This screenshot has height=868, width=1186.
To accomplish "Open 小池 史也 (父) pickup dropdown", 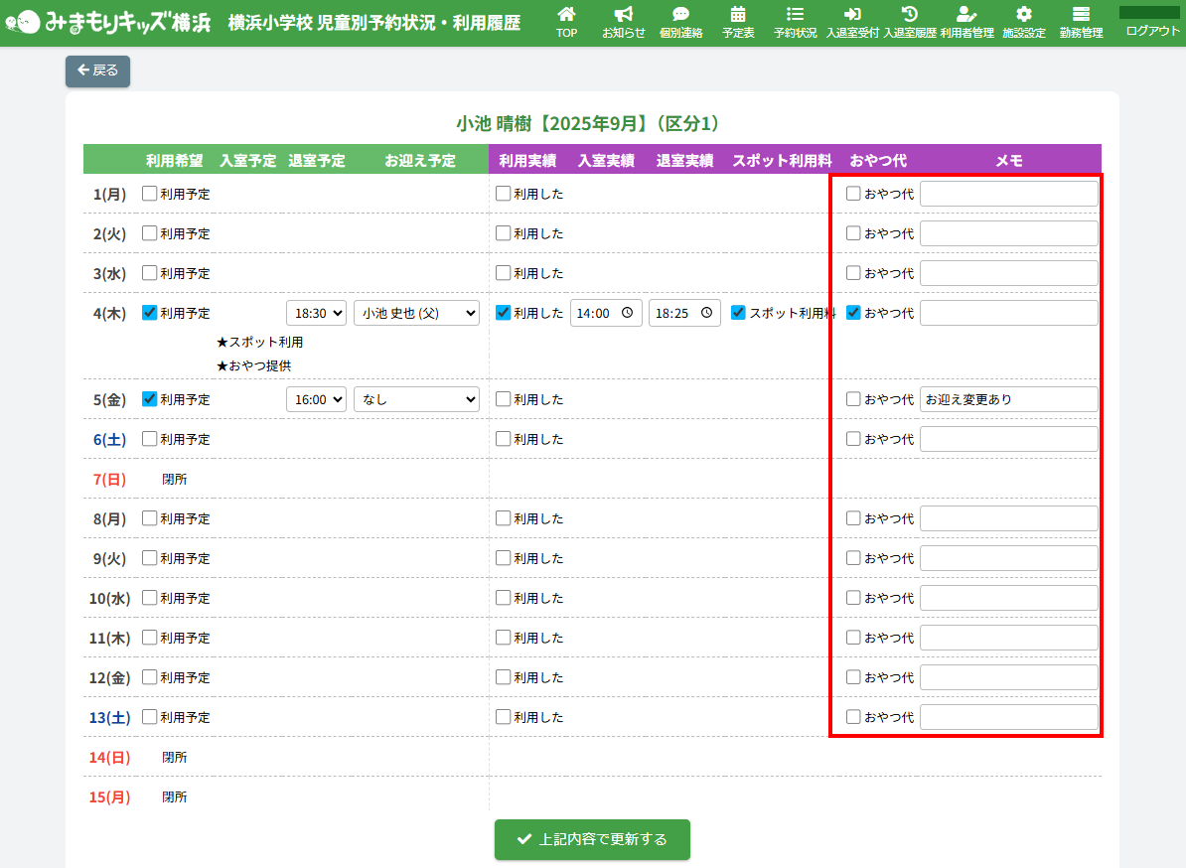I will click(x=416, y=313).
